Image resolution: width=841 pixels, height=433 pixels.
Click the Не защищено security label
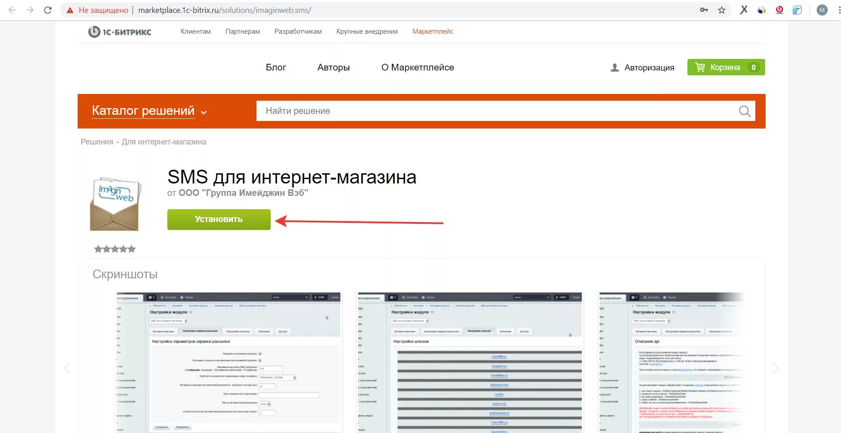tap(103, 10)
